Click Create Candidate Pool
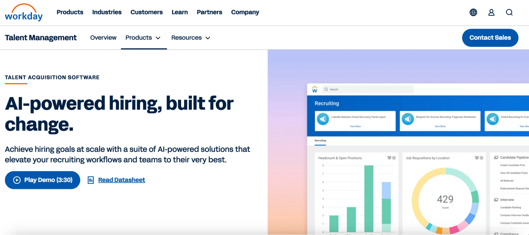Viewport: 529px width, 235px height. pos(512,165)
